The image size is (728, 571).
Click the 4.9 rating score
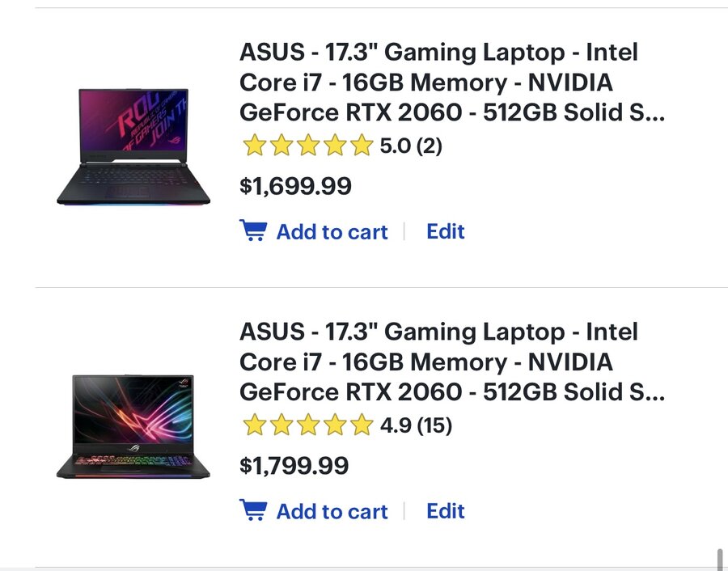pyautogui.click(x=396, y=425)
